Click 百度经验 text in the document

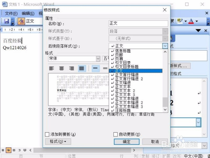(x=12, y=41)
